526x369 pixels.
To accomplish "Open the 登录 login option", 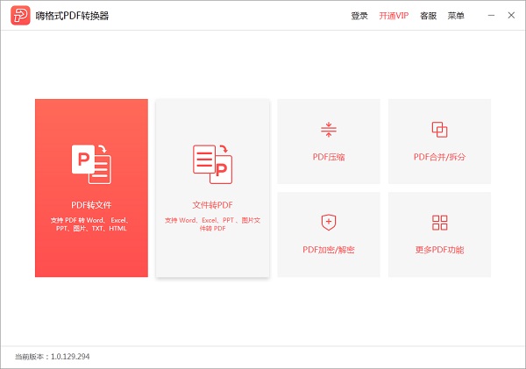I will tap(359, 16).
